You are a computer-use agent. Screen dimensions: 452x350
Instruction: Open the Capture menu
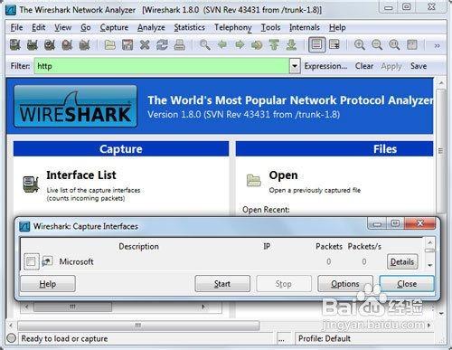[x=114, y=27]
